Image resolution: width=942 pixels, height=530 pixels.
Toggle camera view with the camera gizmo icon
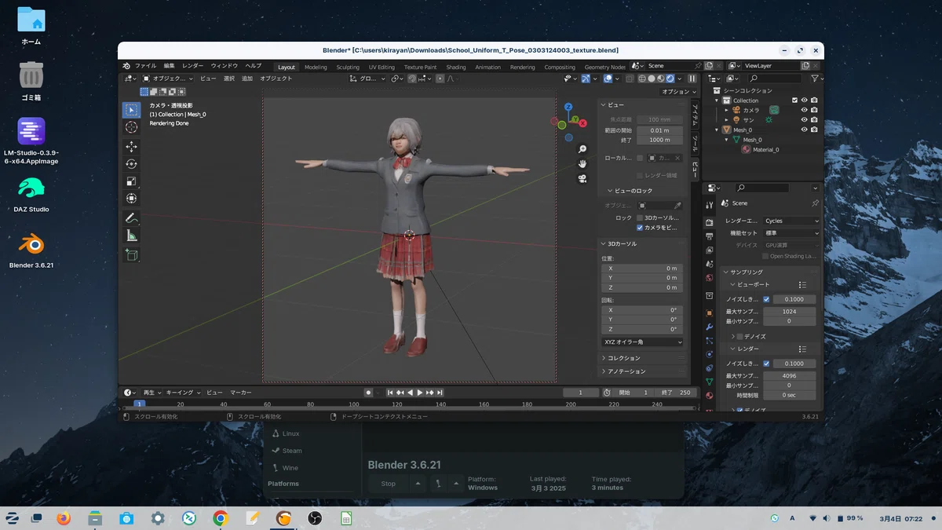click(x=582, y=178)
